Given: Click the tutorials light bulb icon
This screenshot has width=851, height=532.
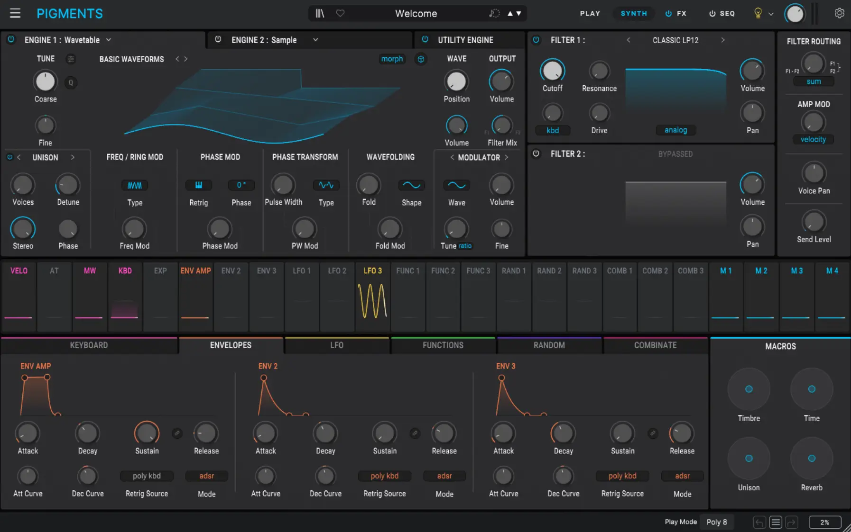Looking at the screenshot, I should (757, 14).
